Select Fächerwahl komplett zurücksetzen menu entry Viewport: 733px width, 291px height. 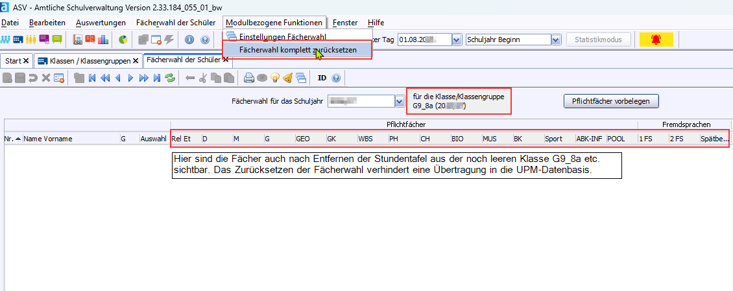297,50
